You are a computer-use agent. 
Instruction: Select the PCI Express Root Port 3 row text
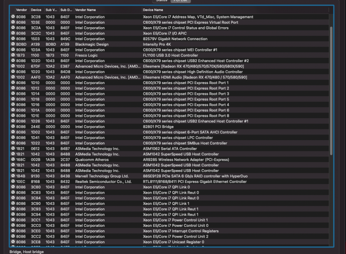(186, 94)
